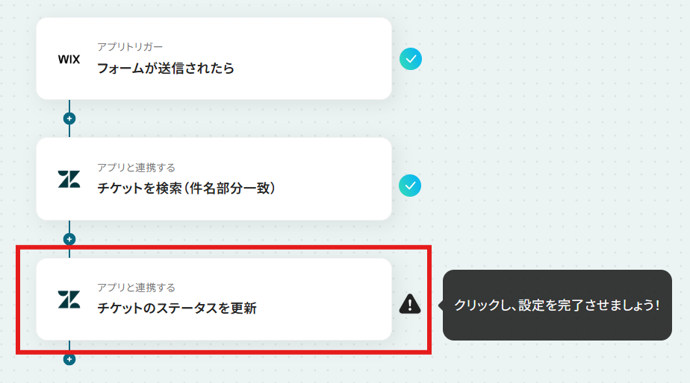The height and width of the screenshot is (383, 690).
Task: Open the チケットのステータスを更新 step card
Action: (x=214, y=299)
